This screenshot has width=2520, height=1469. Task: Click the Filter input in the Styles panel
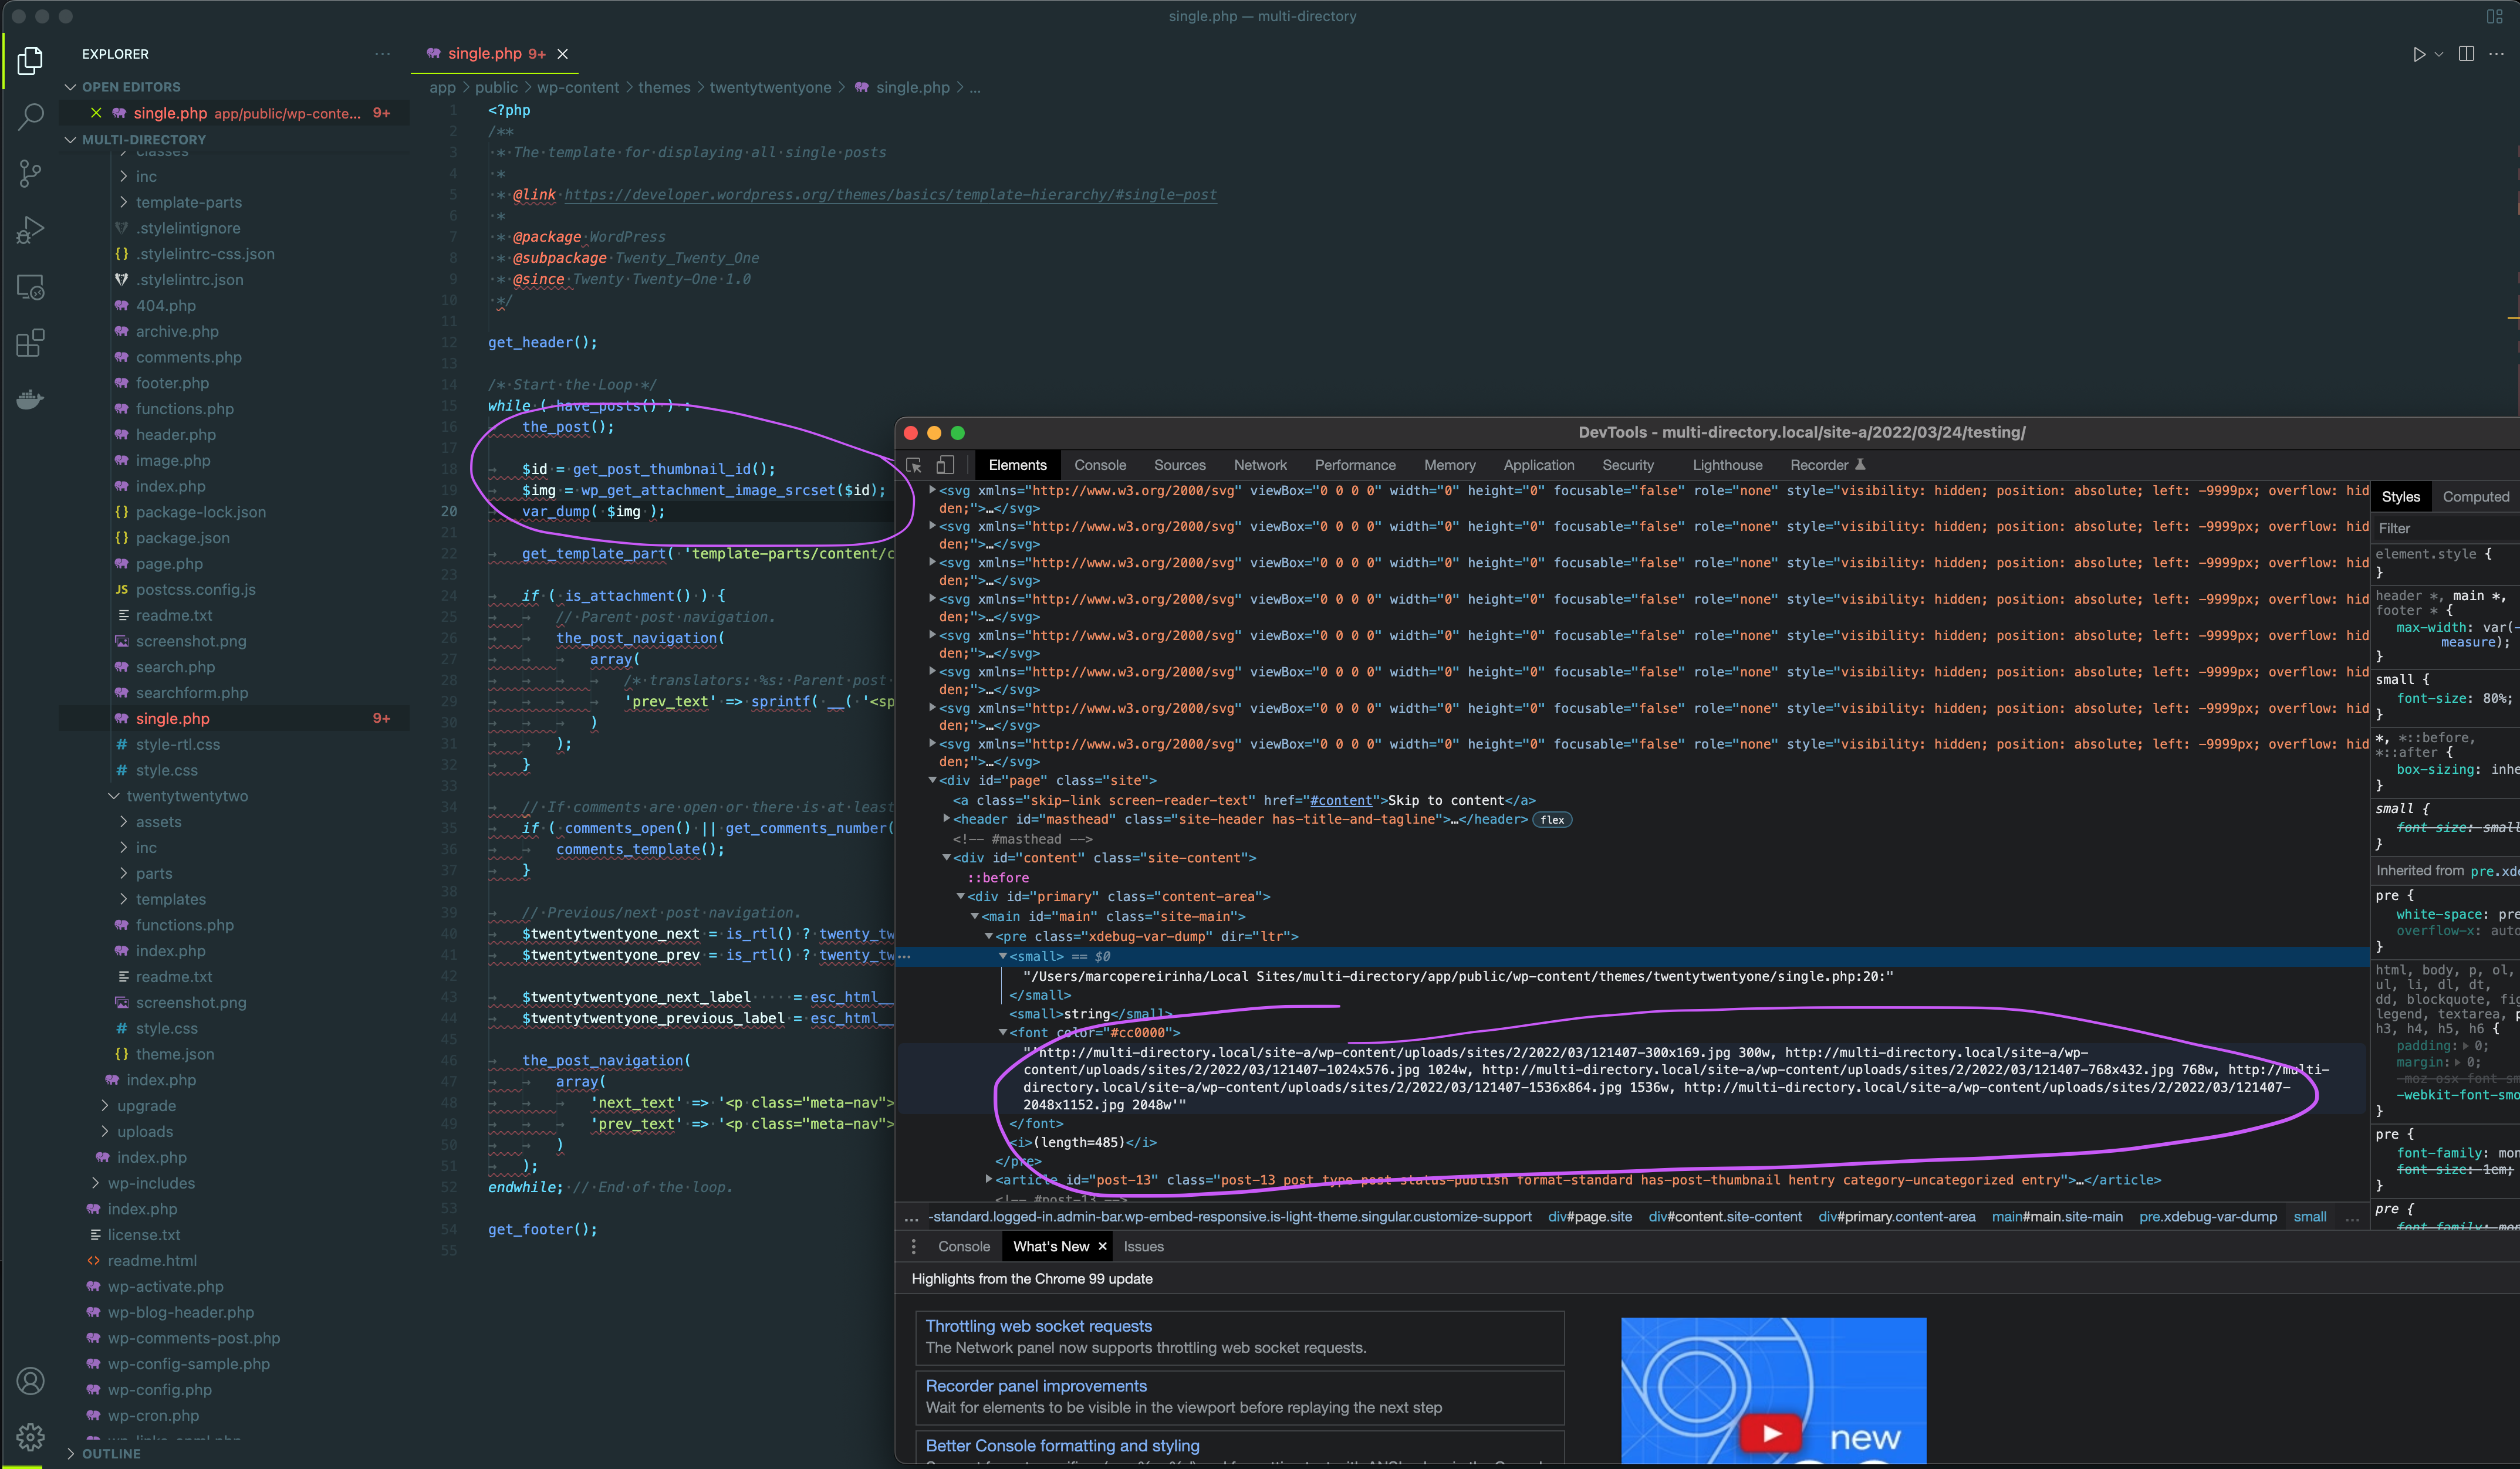pyautogui.click(x=2440, y=527)
